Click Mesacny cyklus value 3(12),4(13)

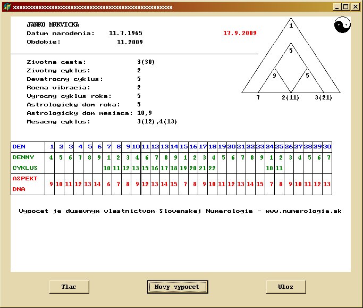pos(157,121)
